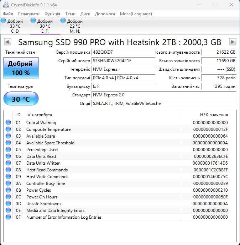Image resolution: width=240 pixels, height=245 pixels.
Task: Click status orb of Error Information Log Entries row
Action: click(8, 217)
